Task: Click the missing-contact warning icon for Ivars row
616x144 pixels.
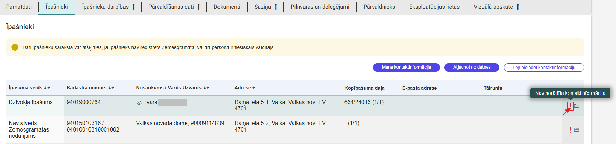Action: point(570,106)
